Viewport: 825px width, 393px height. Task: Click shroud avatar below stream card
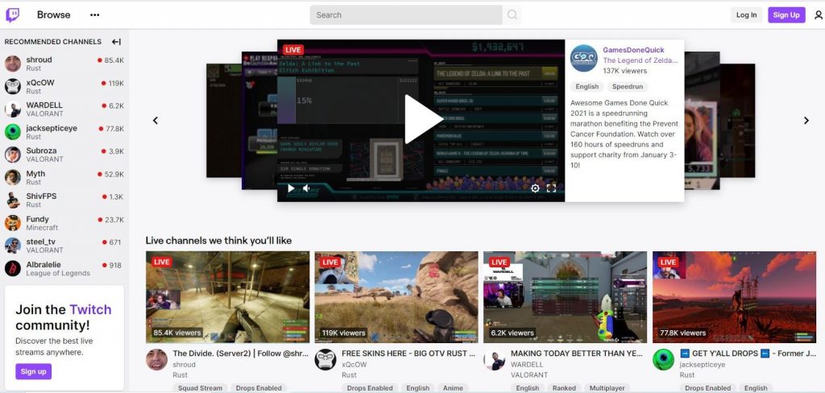(x=156, y=359)
